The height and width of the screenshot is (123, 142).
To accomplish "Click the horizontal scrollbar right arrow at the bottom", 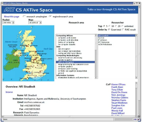I will tap(137, 116).
